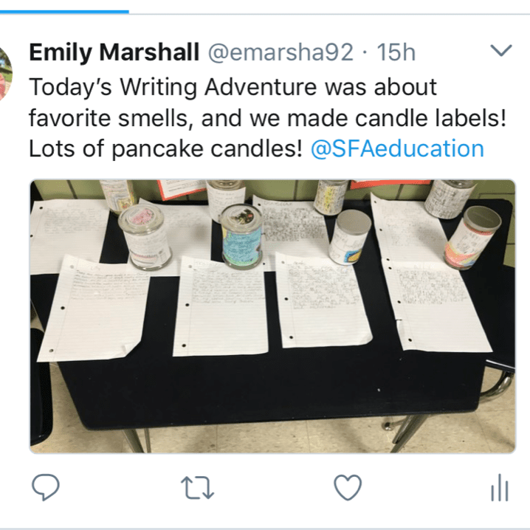
Task: Tap the pink-lidded glass jar in photo
Action: (x=145, y=237)
